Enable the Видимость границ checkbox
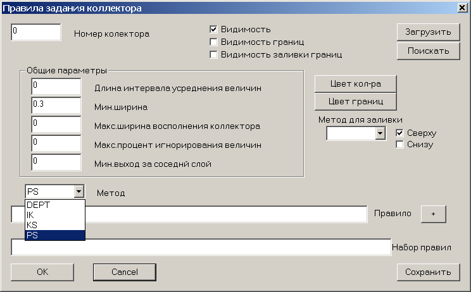The image size is (471, 292). coord(213,42)
